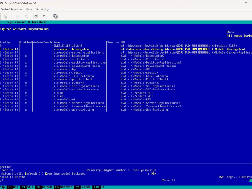252x189 pixels.
Task: Open the All repositories view selector
Action: (239, 36)
